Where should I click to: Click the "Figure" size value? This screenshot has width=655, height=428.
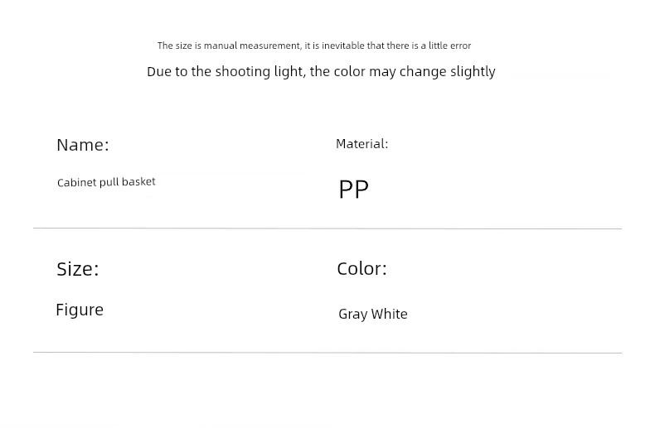coord(80,310)
